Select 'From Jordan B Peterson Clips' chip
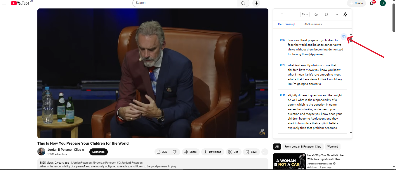 303,147
